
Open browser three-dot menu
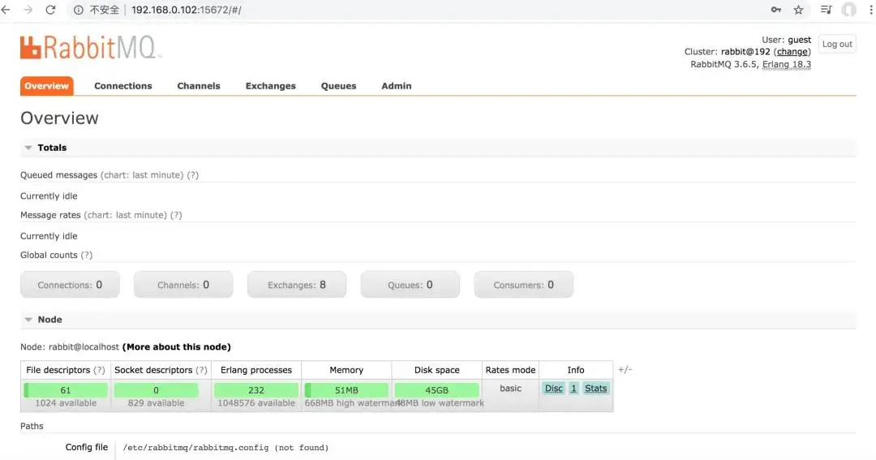pyautogui.click(x=870, y=10)
